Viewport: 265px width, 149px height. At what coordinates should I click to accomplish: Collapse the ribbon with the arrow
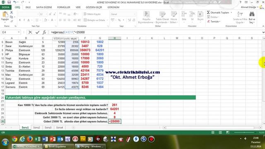(263, 26)
